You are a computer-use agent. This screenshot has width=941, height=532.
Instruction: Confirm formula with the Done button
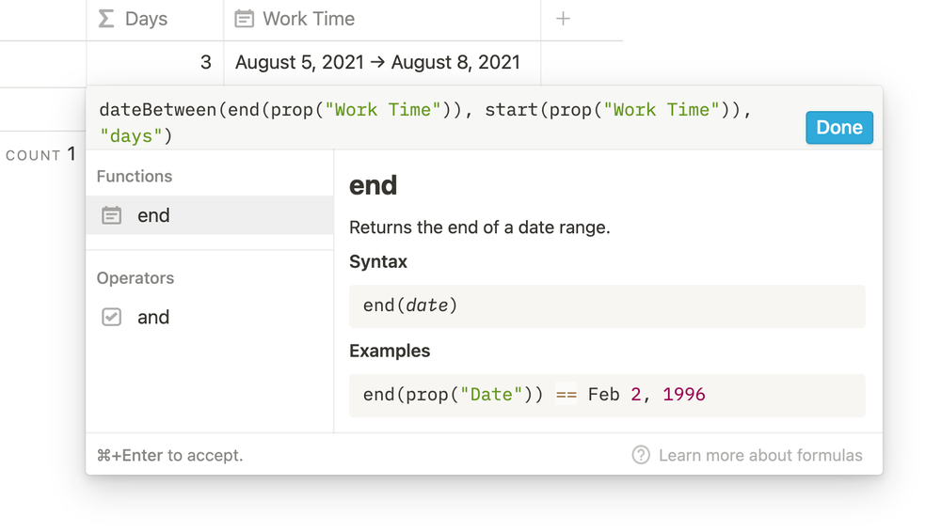pyautogui.click(x=839, y=127)
